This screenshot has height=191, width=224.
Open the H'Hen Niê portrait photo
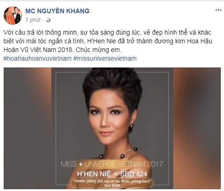[x=112, y=128]
